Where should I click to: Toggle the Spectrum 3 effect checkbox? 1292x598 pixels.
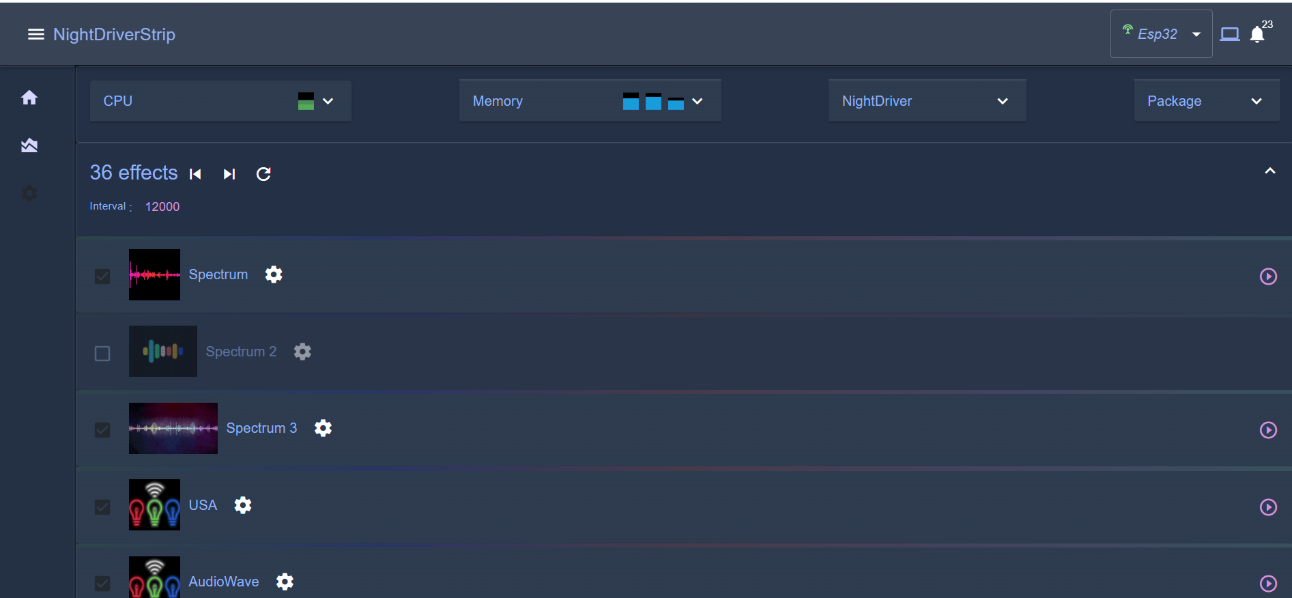(x=102, y=430)
